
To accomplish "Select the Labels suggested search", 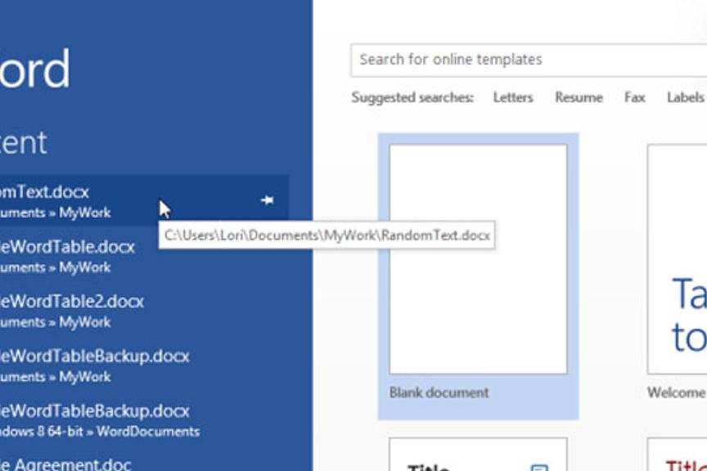I will click(x=686, y=97).
